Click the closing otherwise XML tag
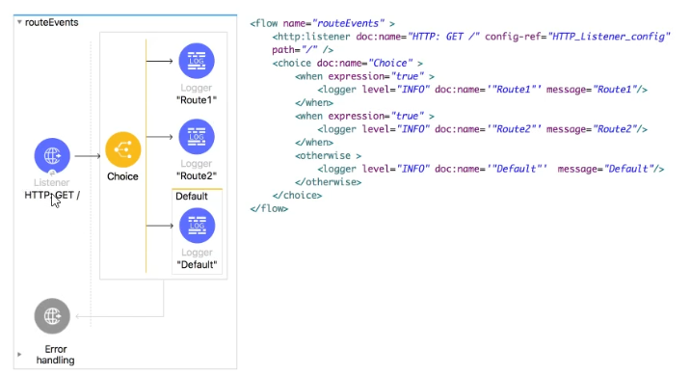This screenshot has width=691, height=375. point(329,182)
